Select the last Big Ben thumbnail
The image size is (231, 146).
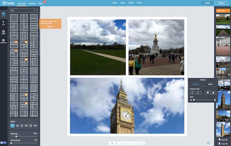(223, 129)
